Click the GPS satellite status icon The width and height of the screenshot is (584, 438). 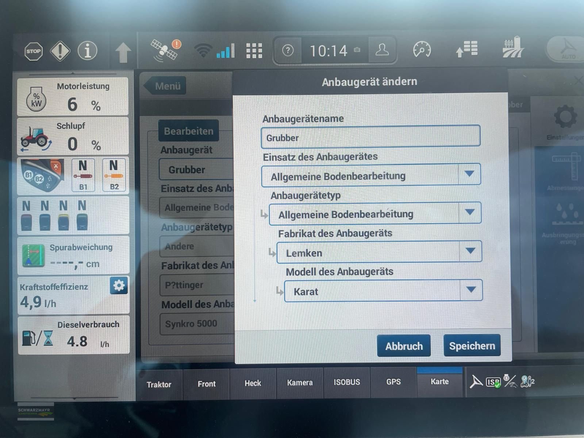point(165,50)
